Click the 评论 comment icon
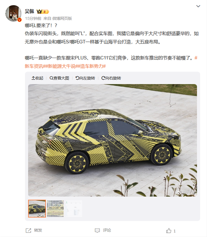Viewport: 207px width, 237px height. point(97,230)
